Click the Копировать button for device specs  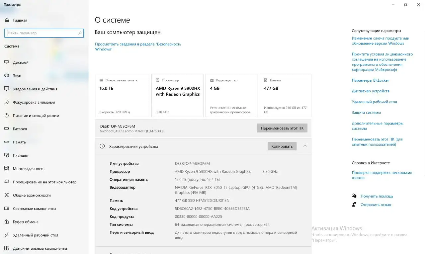282,146
